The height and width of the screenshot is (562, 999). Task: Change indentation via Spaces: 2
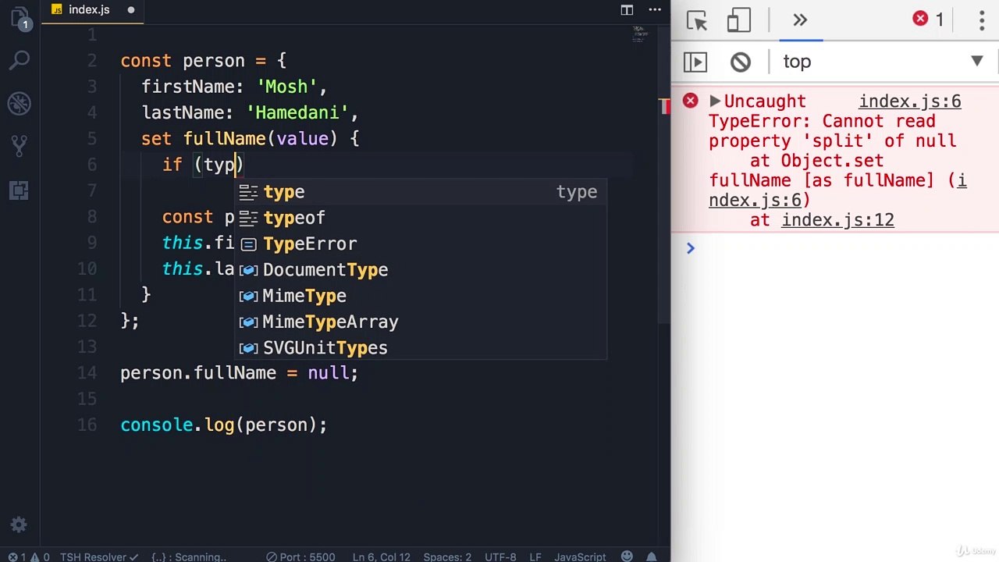pos(447,557)
